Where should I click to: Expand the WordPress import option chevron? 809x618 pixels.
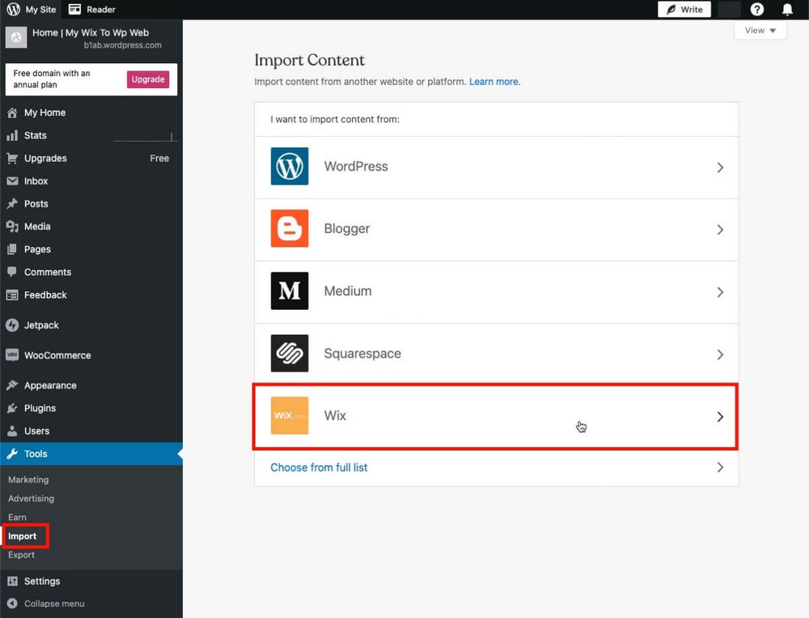coord(720,167)
